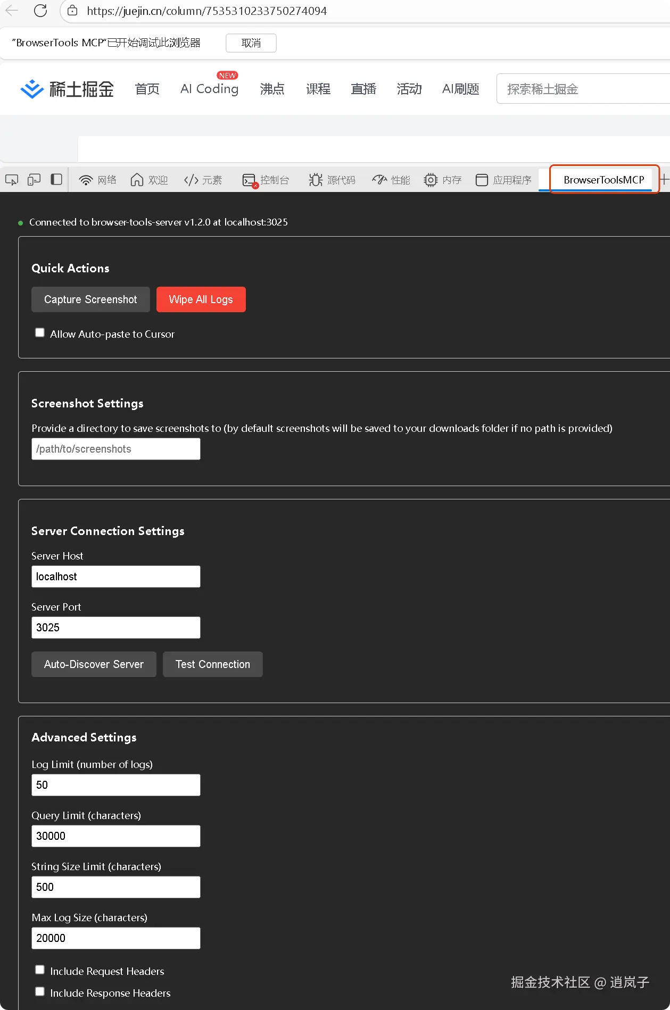
Task: Click the site lock icon in address bar
Action: (x=73, y=11)
